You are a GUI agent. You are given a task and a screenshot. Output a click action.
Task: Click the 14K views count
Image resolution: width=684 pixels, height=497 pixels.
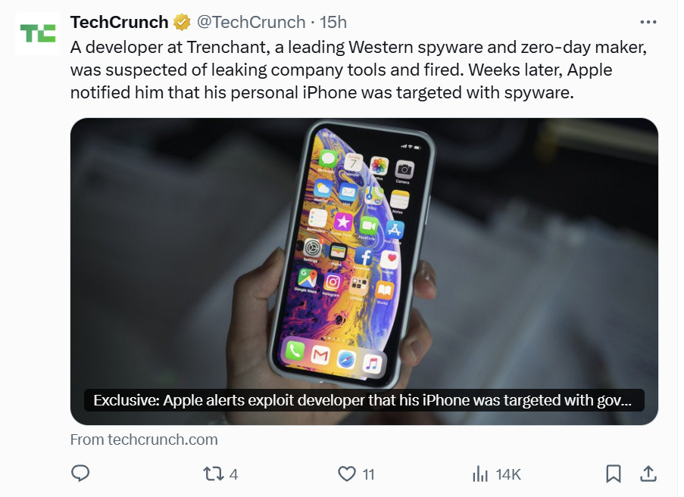[x=508, y=474]
